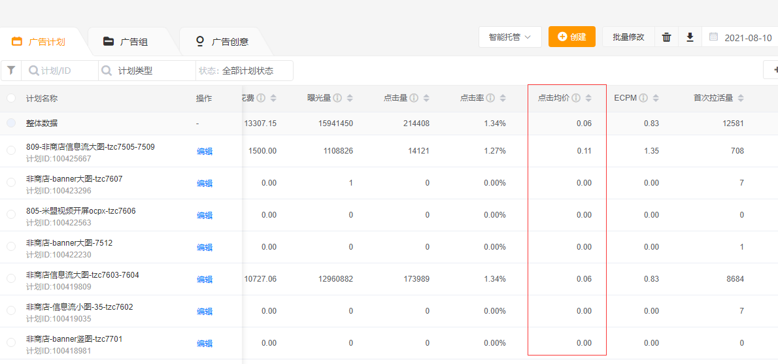The width and height of the screenshot is (778, 364).
Task: Click info icon beside 点击率 header
Action: click(490, 98)
